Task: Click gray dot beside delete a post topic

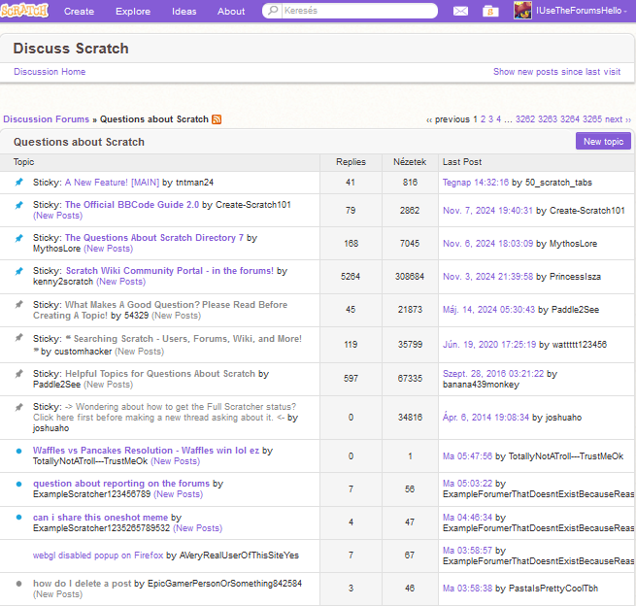Action: coord(18,584)
